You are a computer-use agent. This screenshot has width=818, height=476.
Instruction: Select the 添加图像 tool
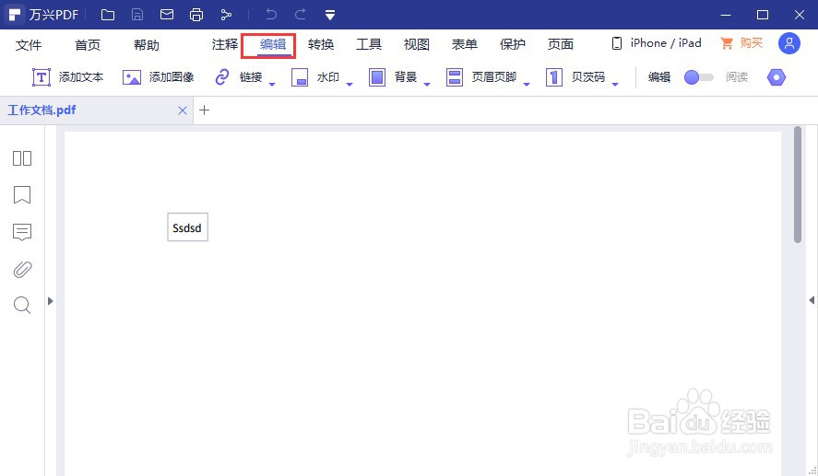point(158,77)
